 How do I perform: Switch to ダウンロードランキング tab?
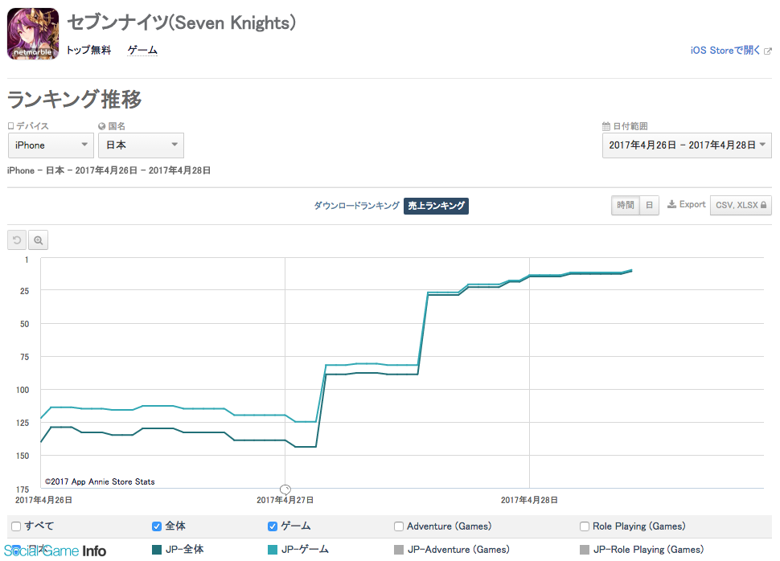[x=356, y=206]
